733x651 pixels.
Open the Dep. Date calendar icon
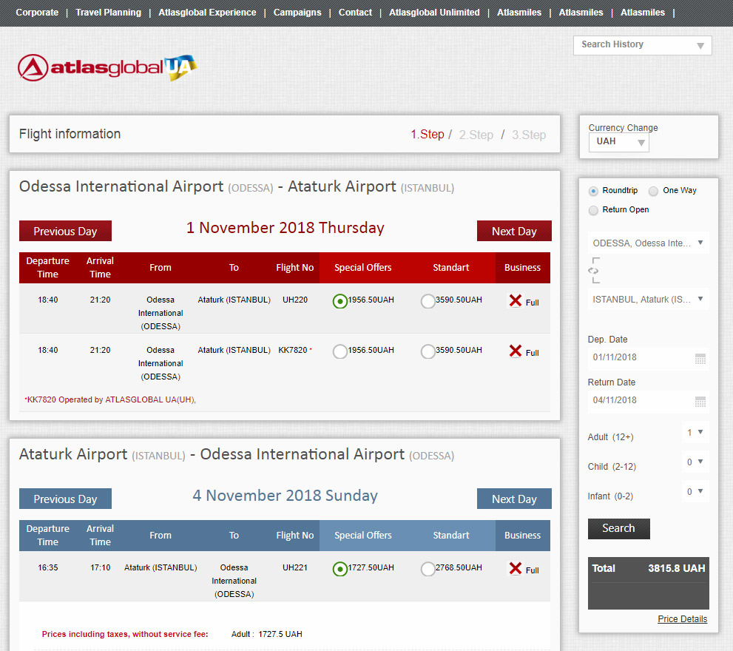pyautogui.click(x=700, y=359)
